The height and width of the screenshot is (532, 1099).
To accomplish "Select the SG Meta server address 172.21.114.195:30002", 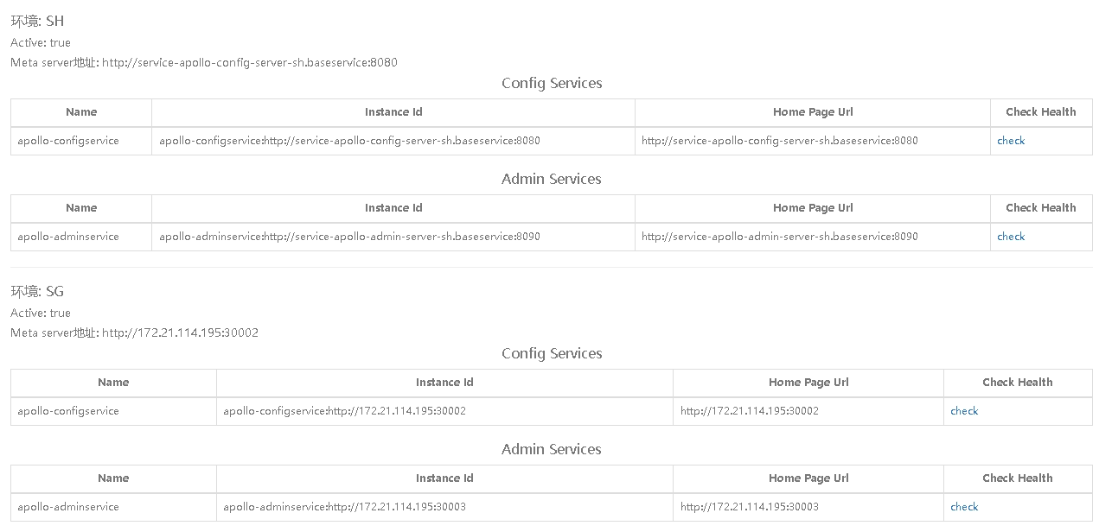I will click(180, 332).
